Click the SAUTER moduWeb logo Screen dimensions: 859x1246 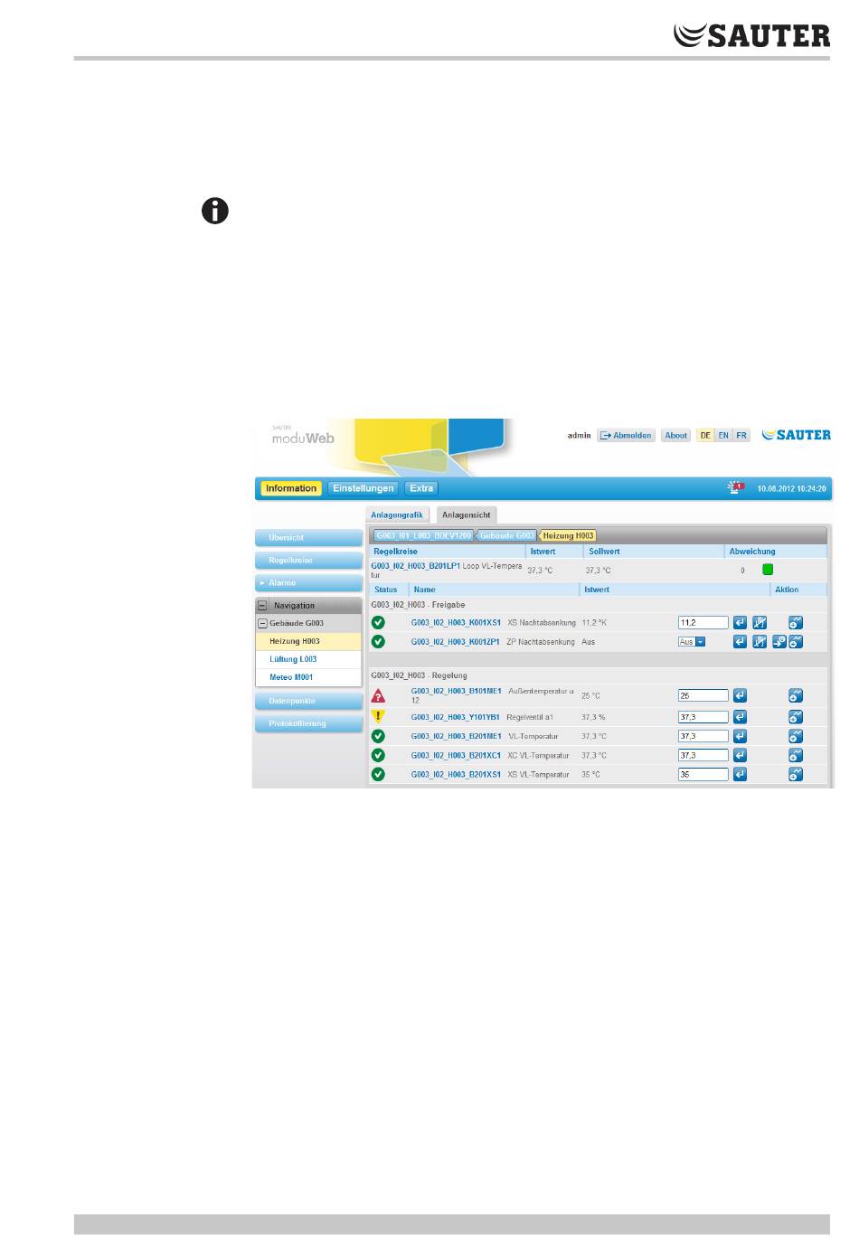[x=303, y=436]
